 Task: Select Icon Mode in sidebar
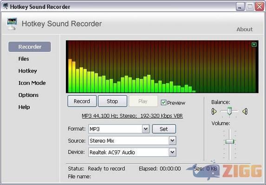tap(32, 83)
